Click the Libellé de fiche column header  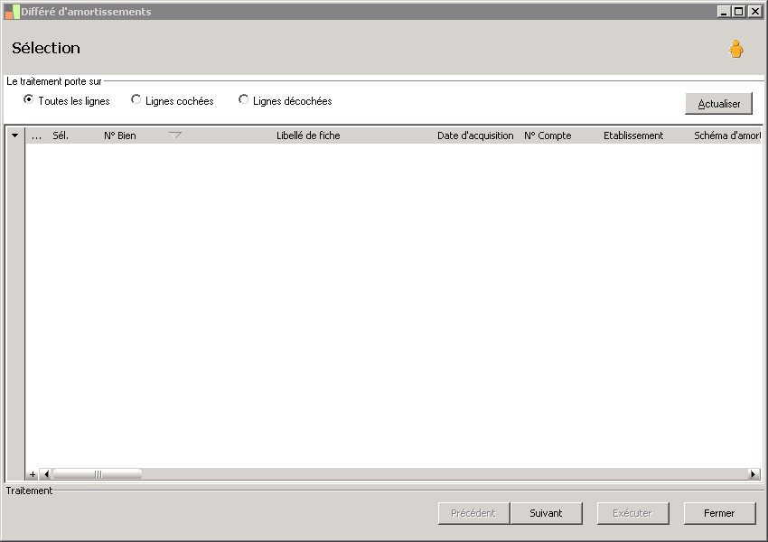click(x=308, y=135)
